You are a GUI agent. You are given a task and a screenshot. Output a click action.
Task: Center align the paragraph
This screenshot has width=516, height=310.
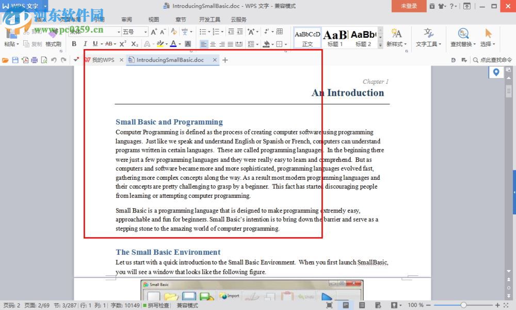[x=213, y=44]
